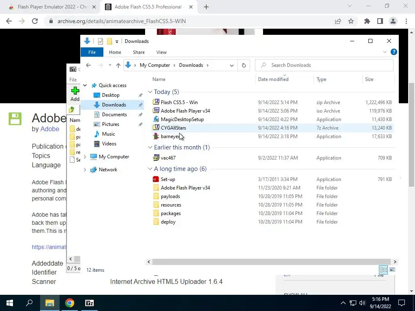Click the Refresh button beside the address bar
The width and height of the screenshot is (415, 311).
click(244, 65)
